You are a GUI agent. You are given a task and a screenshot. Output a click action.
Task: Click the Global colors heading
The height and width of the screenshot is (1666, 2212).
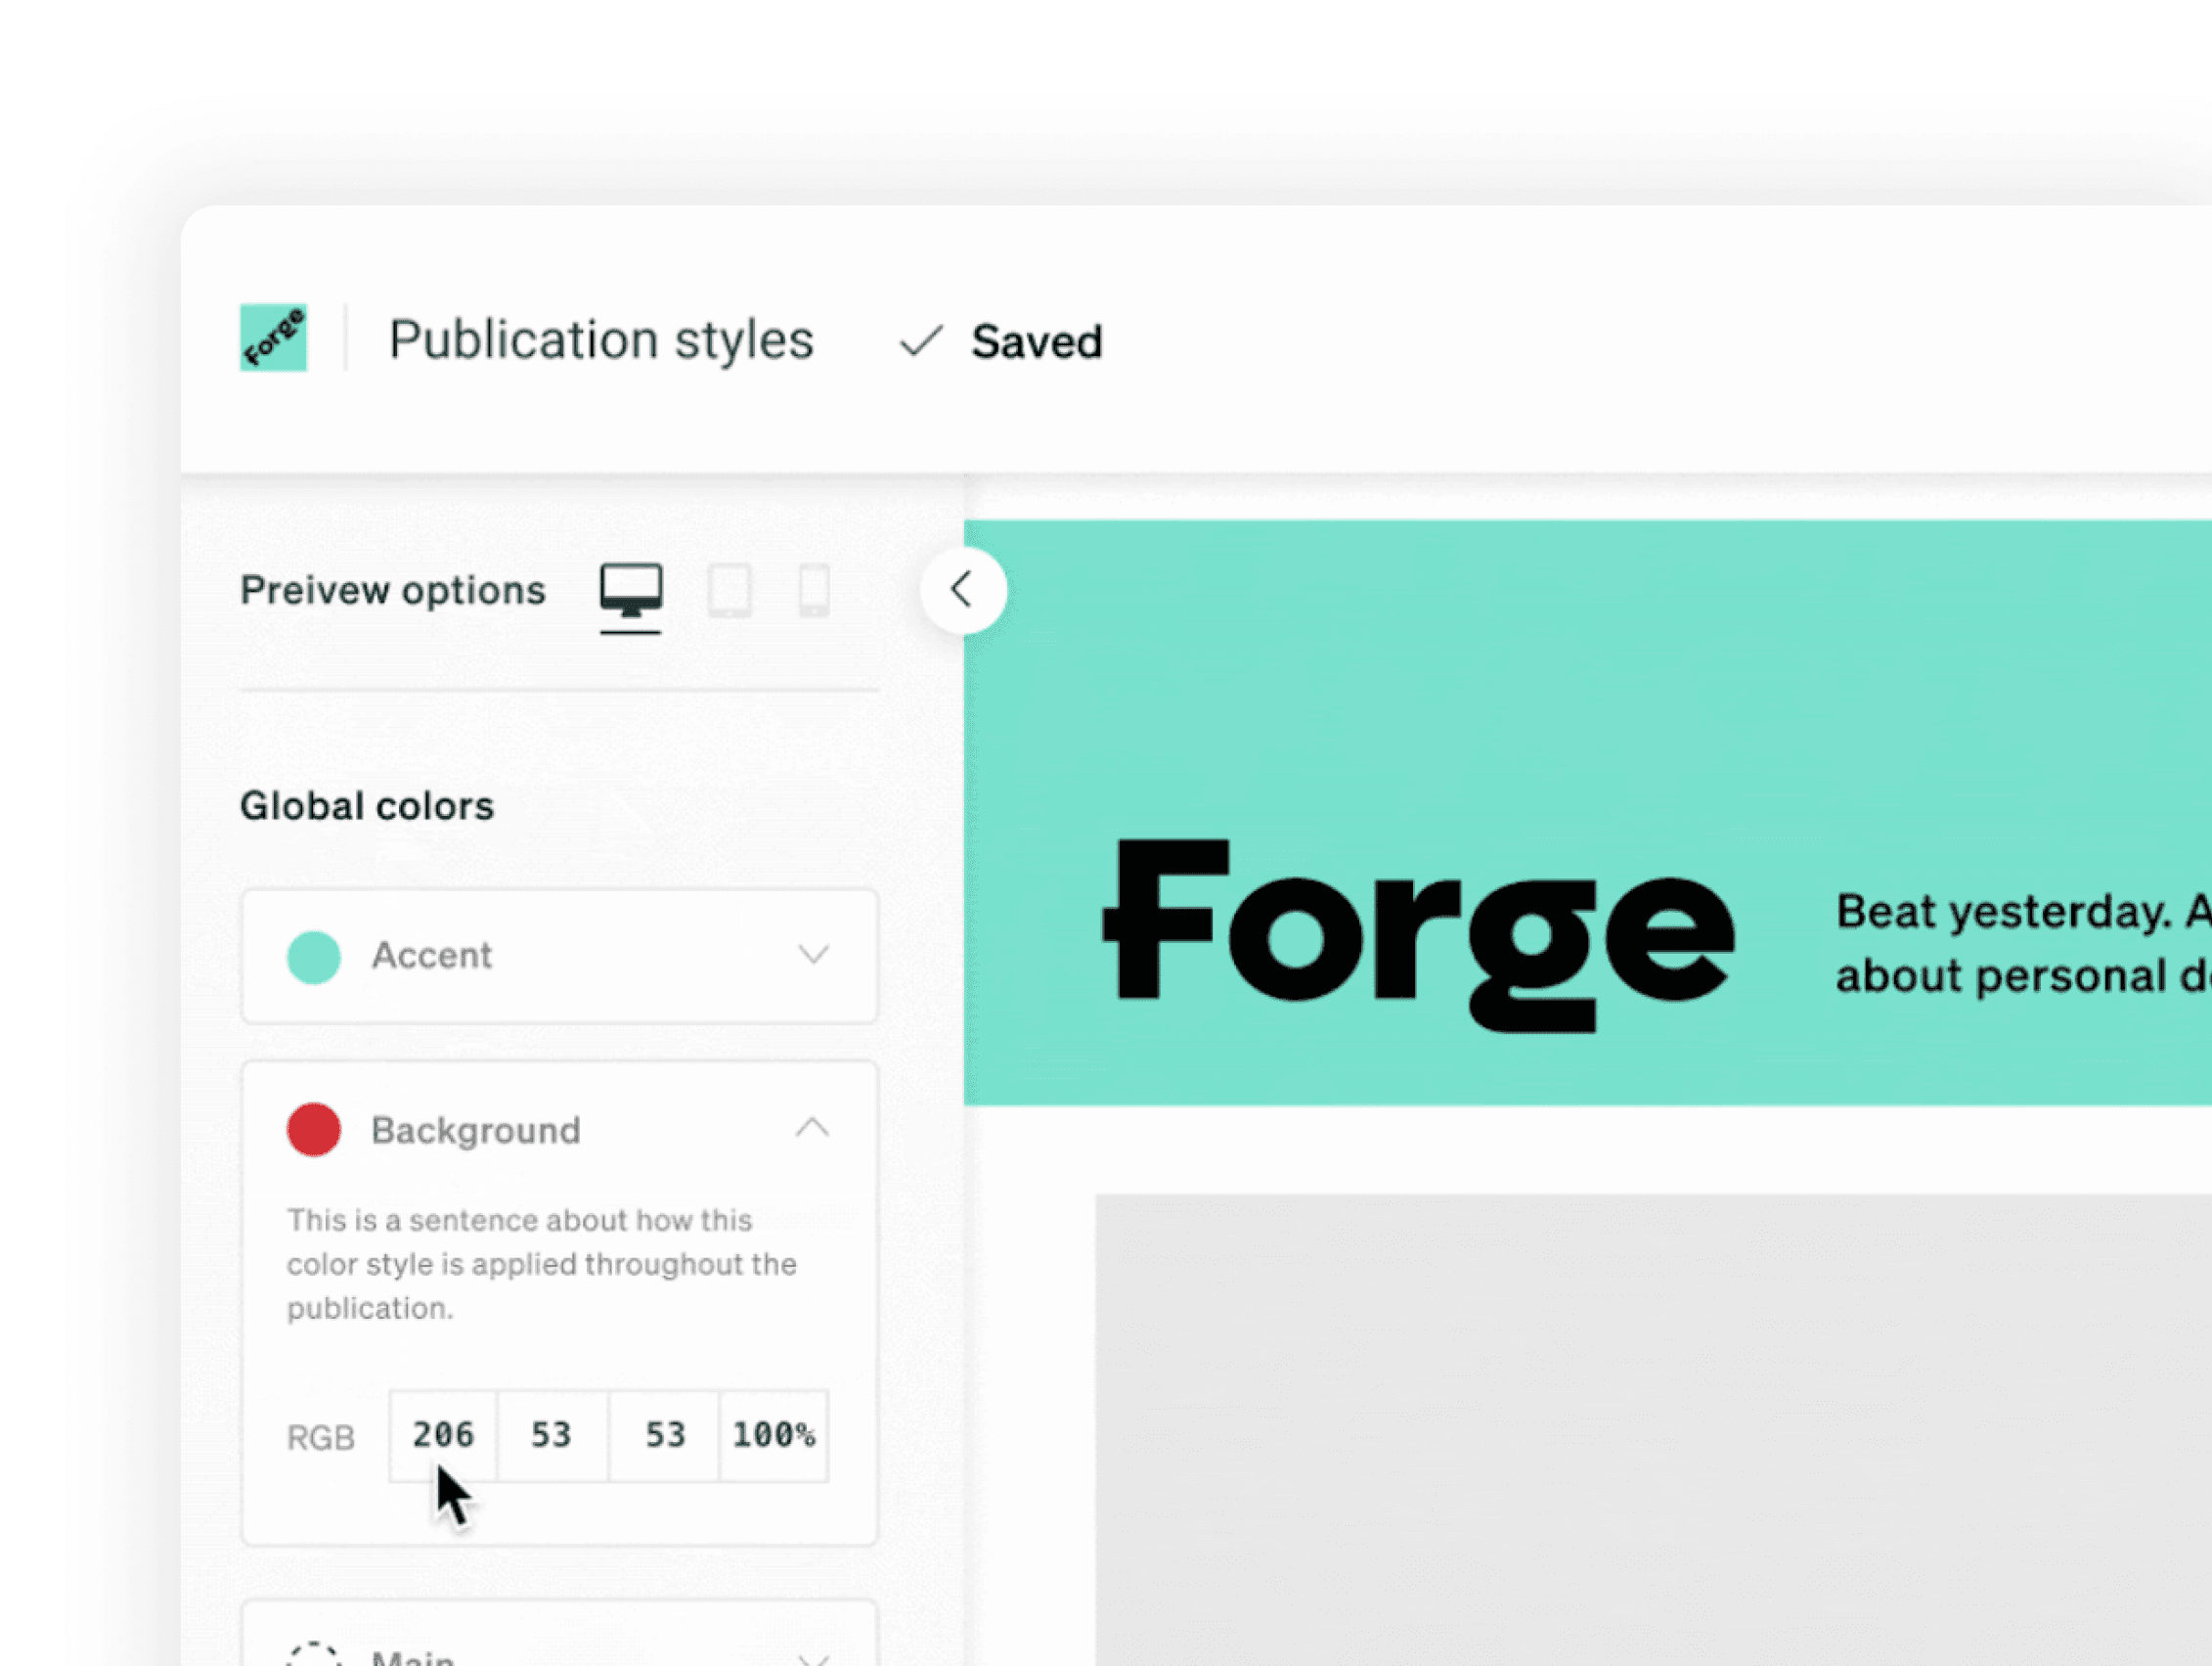pyautogui.click(x=366, y=803)
